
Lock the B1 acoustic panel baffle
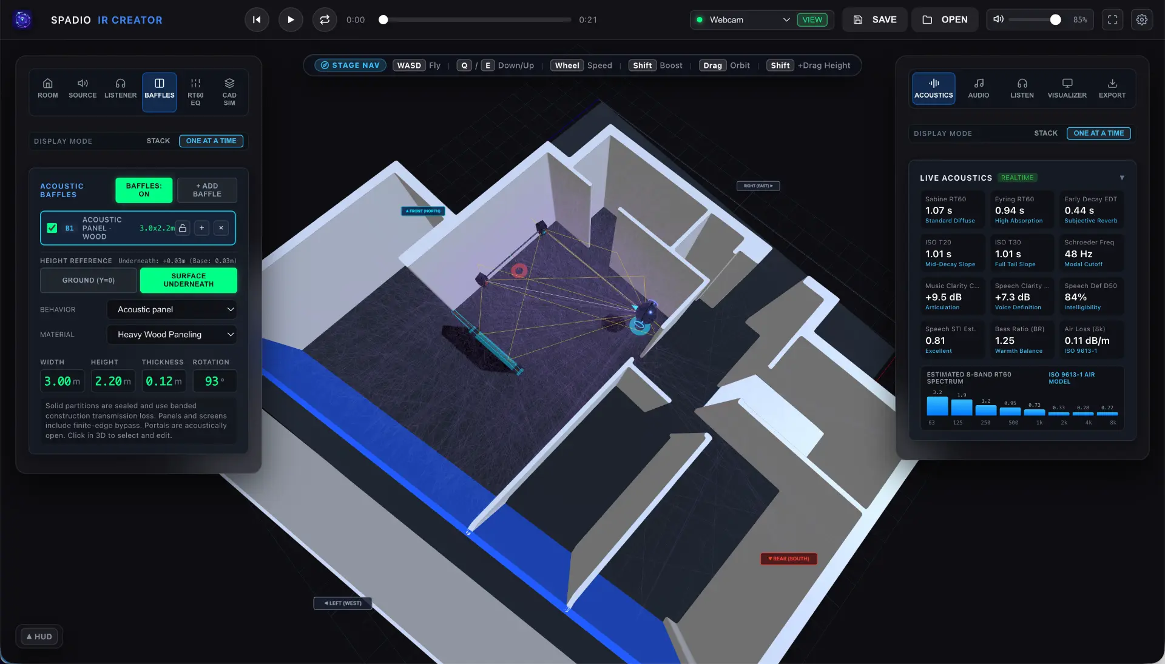(x=183, y=228)
